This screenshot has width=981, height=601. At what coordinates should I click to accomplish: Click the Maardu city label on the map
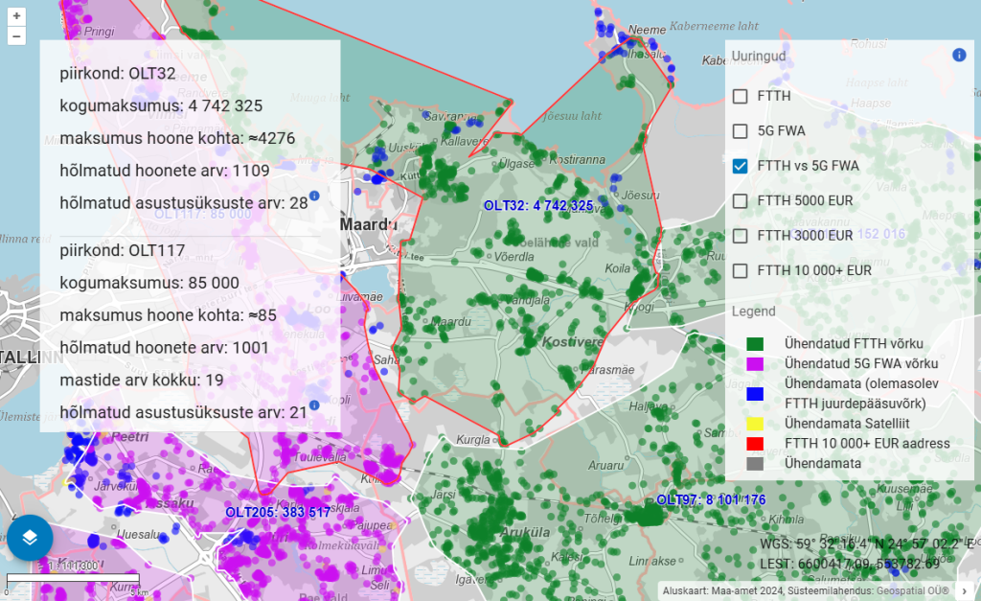tap(369, 224)
